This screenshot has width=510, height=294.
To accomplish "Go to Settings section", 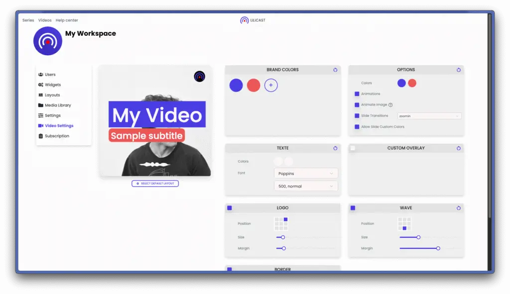I will [53, 115].
